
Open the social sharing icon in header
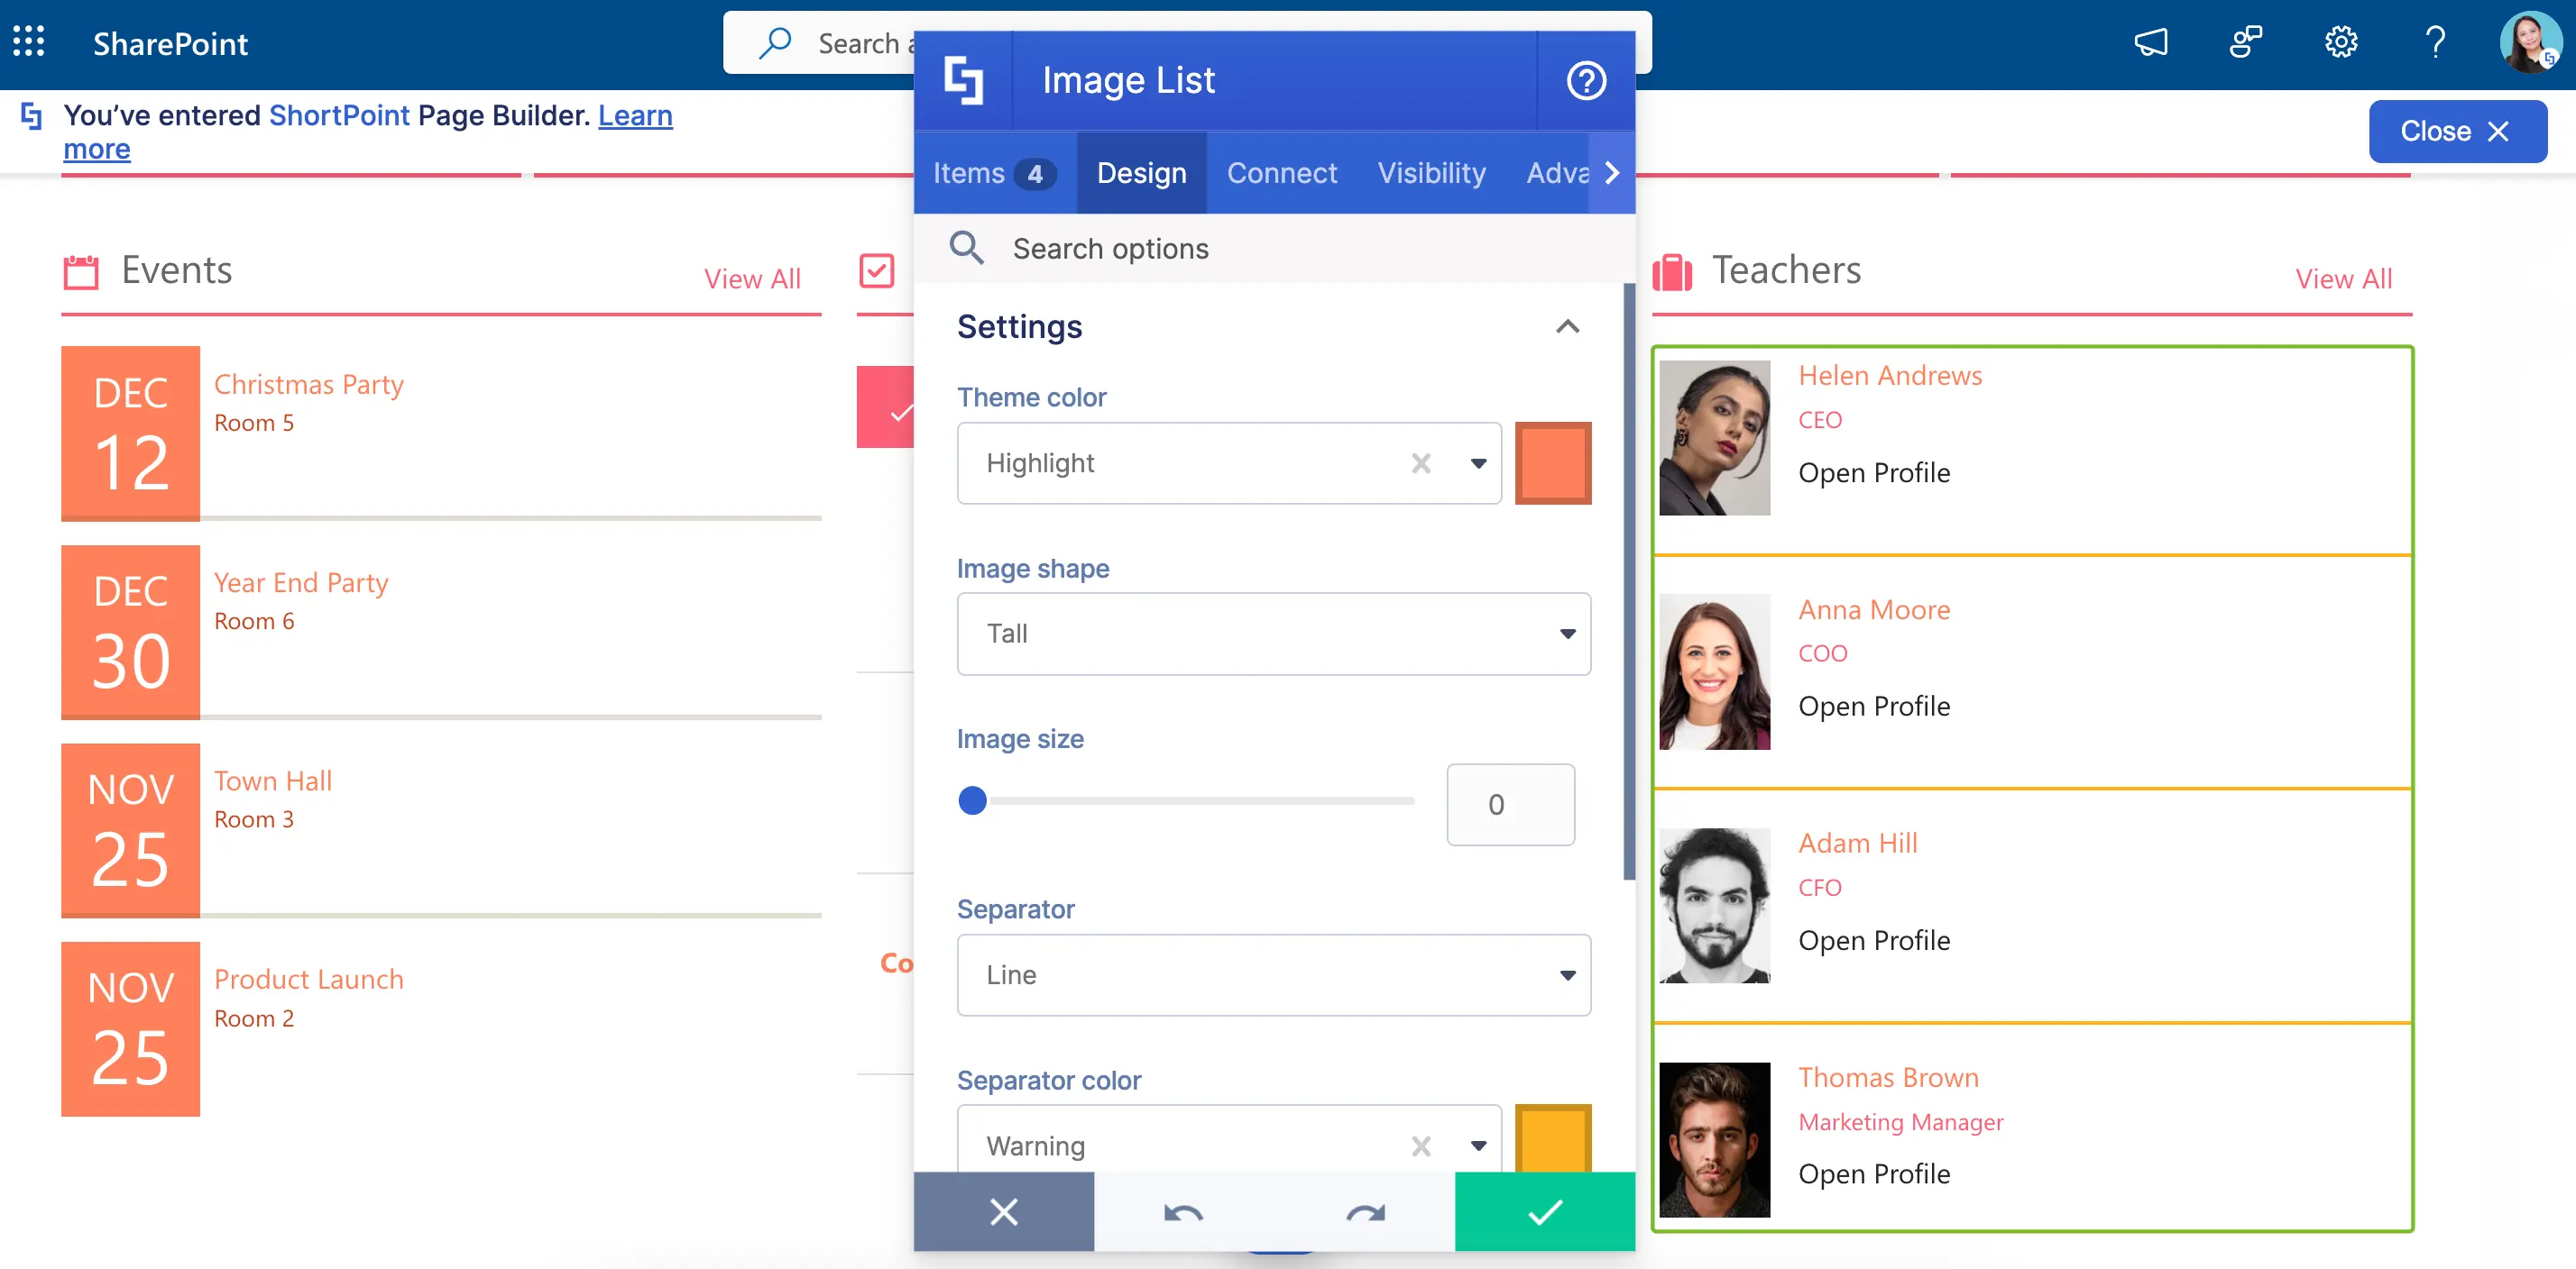coord(2246,42)
